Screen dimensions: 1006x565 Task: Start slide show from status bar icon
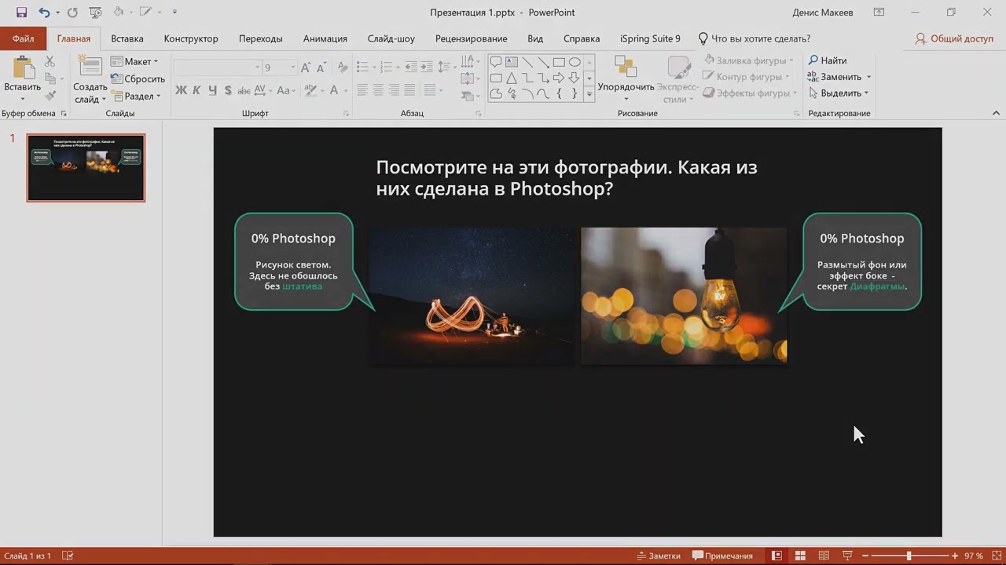pos(847,556)
